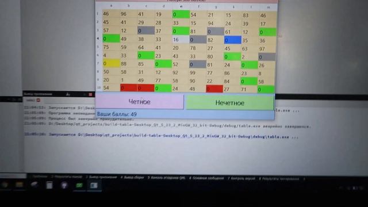
Task: Select the white highlighted cell 16
Action: coord(181,40)
